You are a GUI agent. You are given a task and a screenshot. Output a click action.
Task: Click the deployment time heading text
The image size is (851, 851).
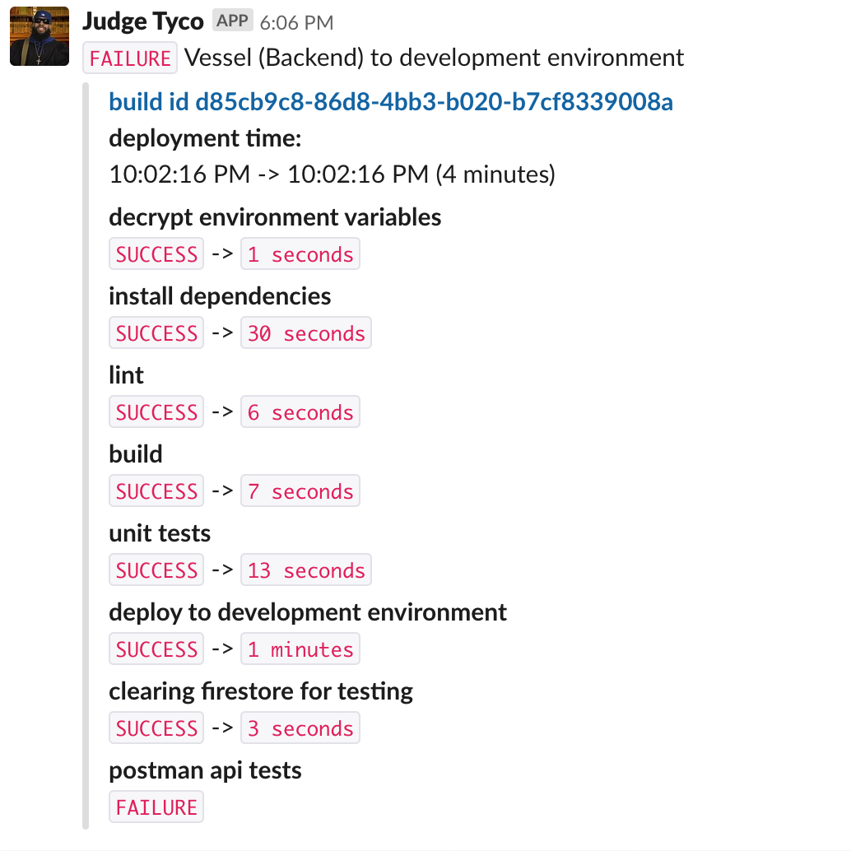[x=205, y=137]
